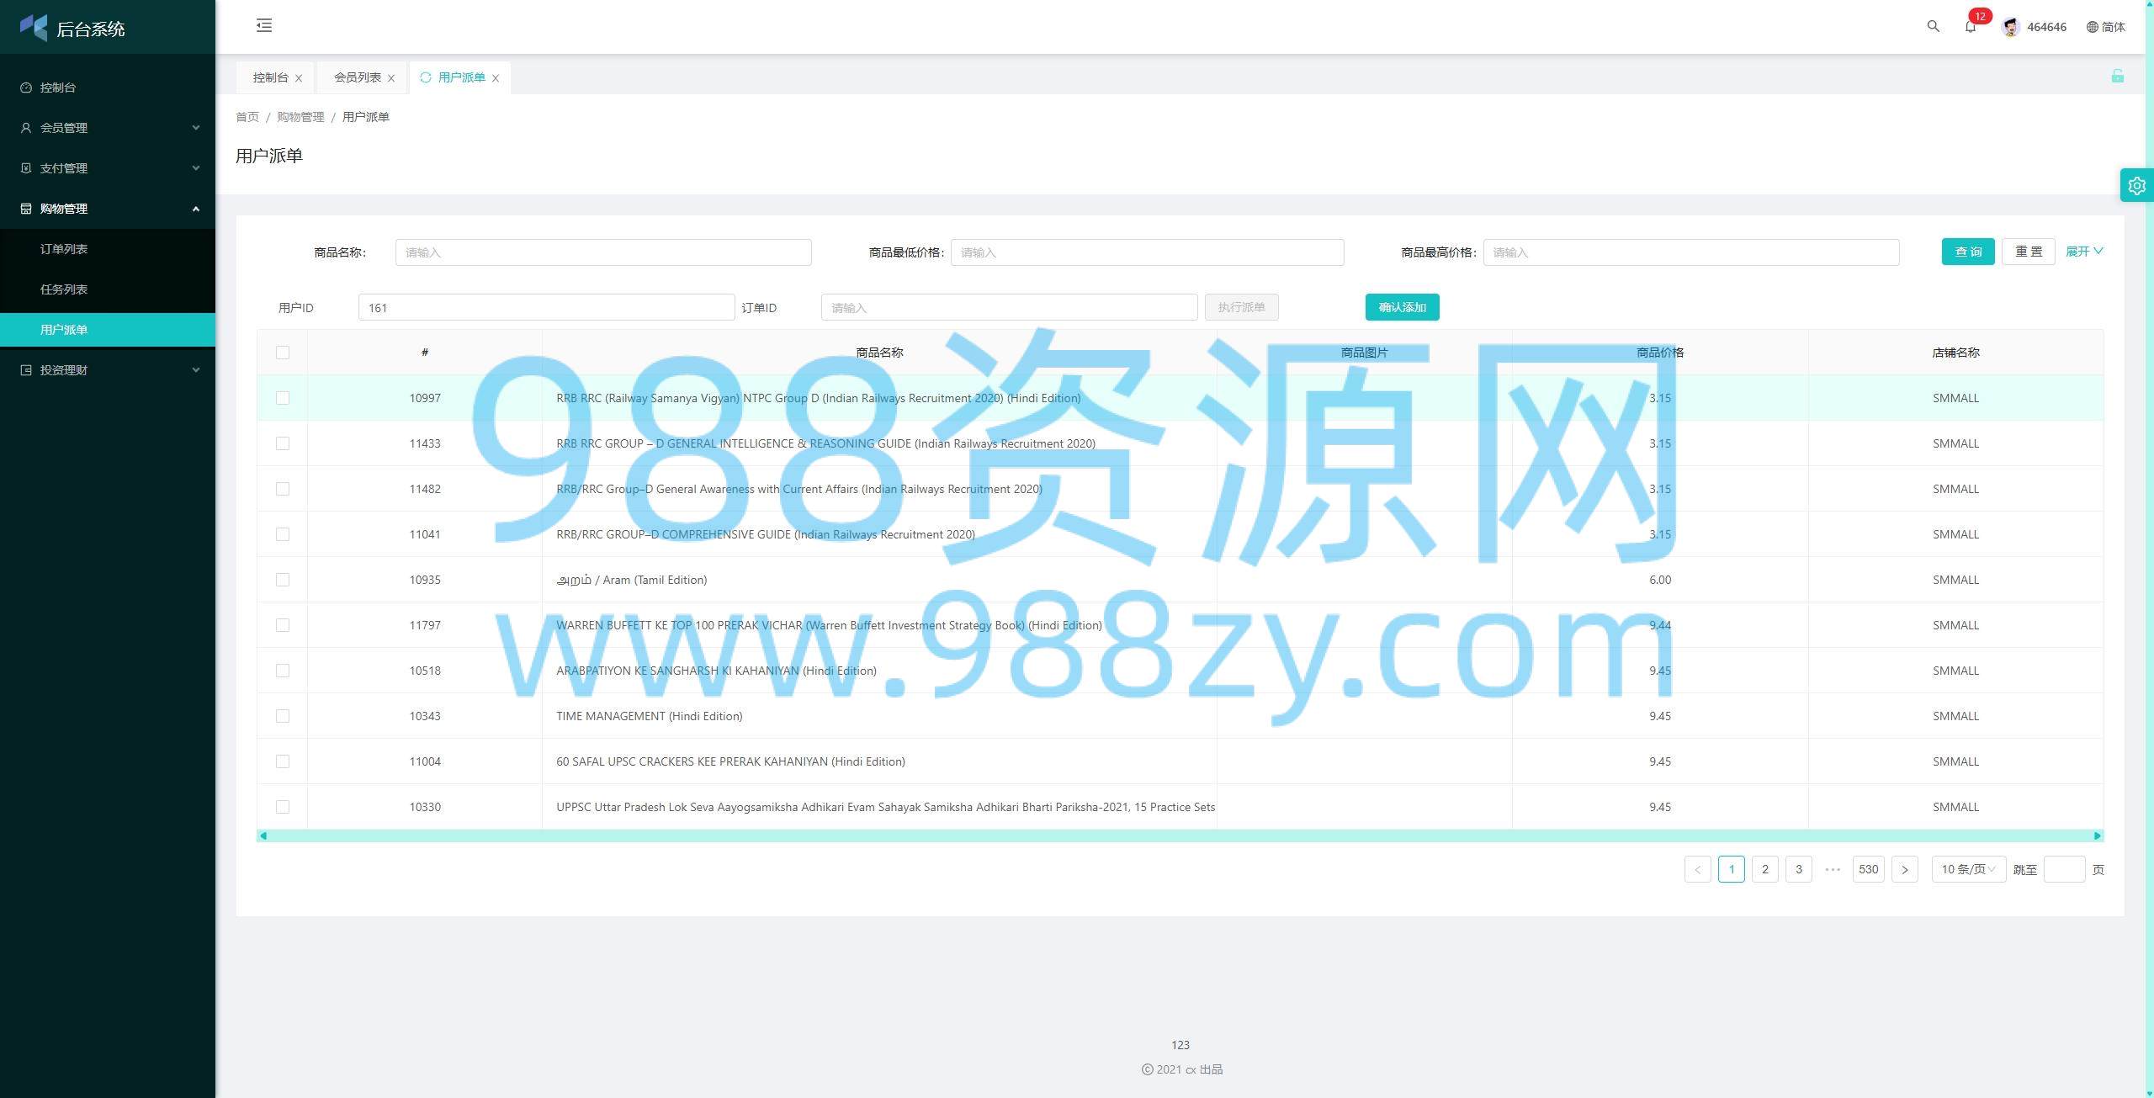This screenshot has width=2154, height=1098.
Task: Check the select-all header checkbox
Action: tap(283, 353)
